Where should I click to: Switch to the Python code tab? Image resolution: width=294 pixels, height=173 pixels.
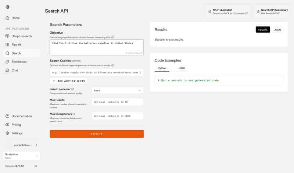click(162, 68)
